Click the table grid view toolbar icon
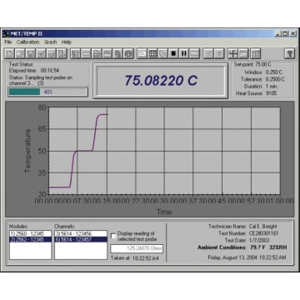Viewport: 300px width, 300px height. coord(152,53)
